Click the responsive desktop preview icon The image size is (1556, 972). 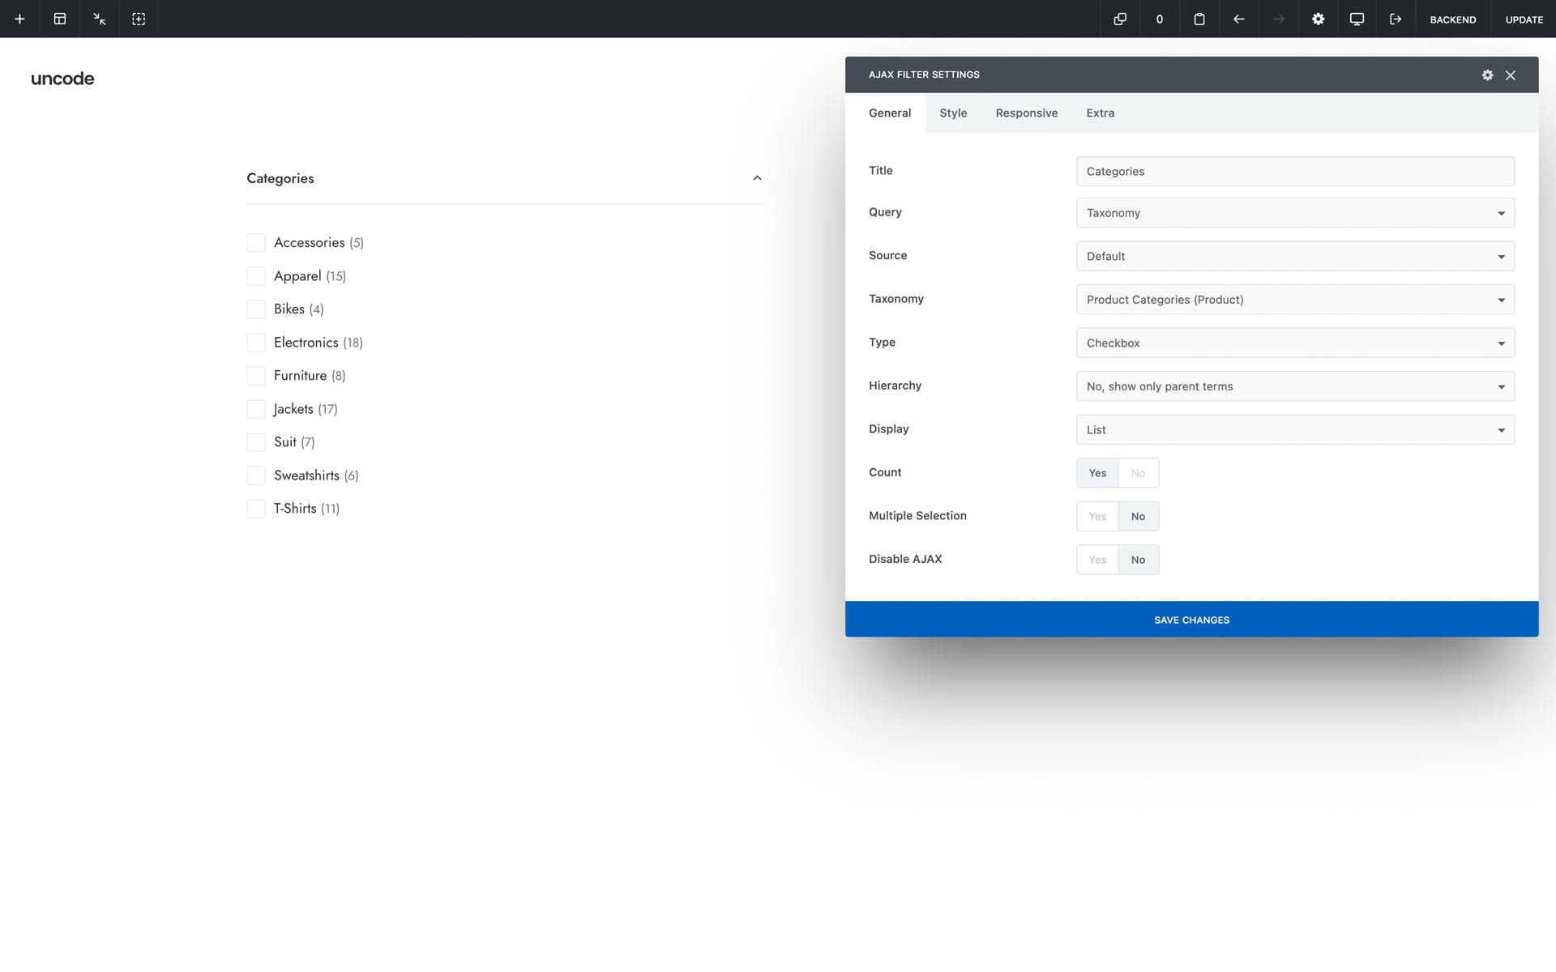click(1356, 19)
